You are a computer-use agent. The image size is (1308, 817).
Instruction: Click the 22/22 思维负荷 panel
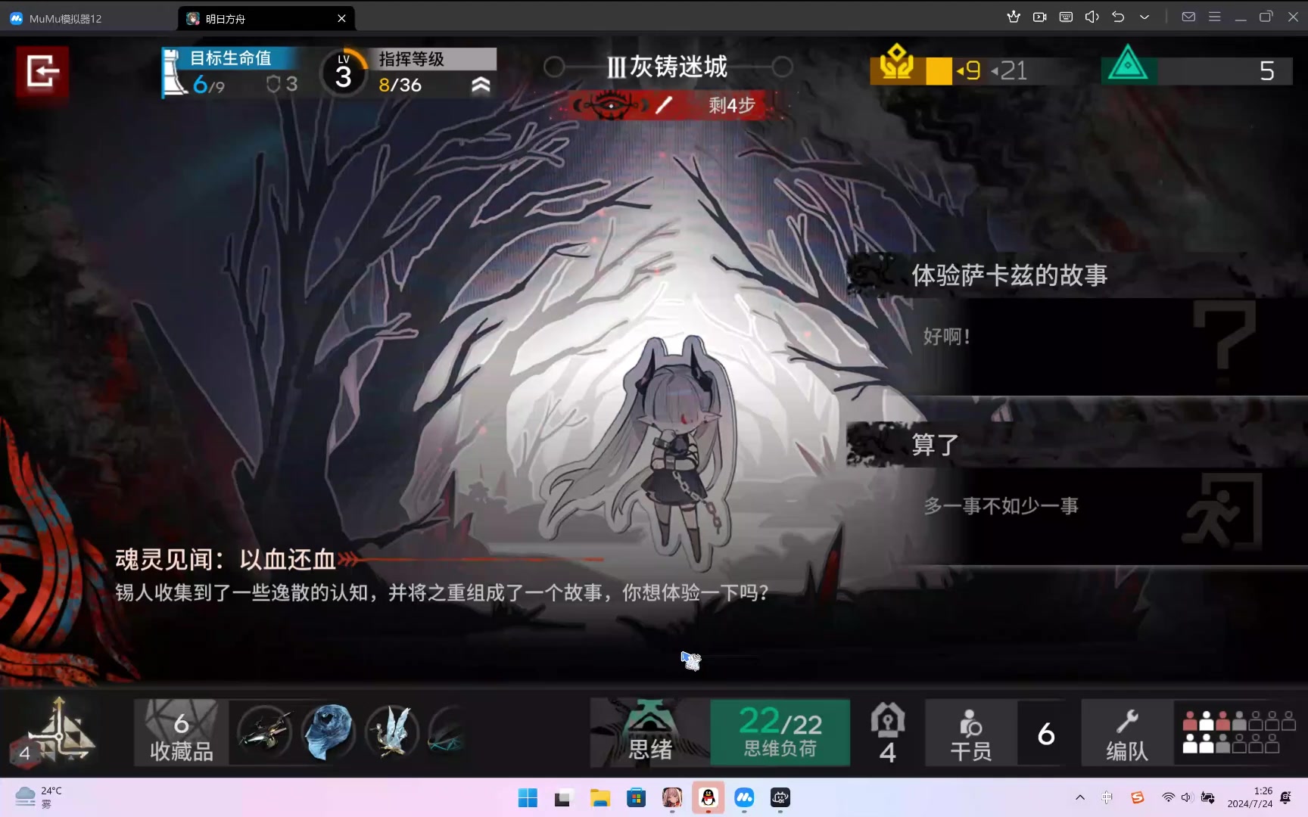(780, 732)
